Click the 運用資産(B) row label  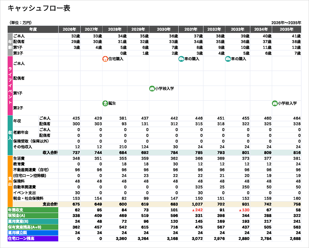tap(33, 221)
